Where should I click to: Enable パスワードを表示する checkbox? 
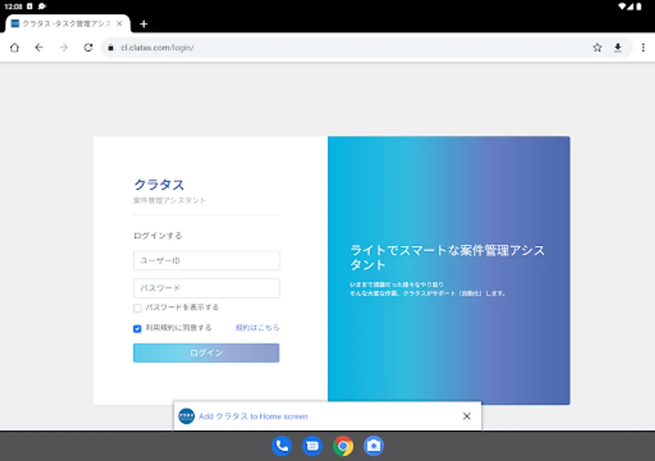pos(137,308)
